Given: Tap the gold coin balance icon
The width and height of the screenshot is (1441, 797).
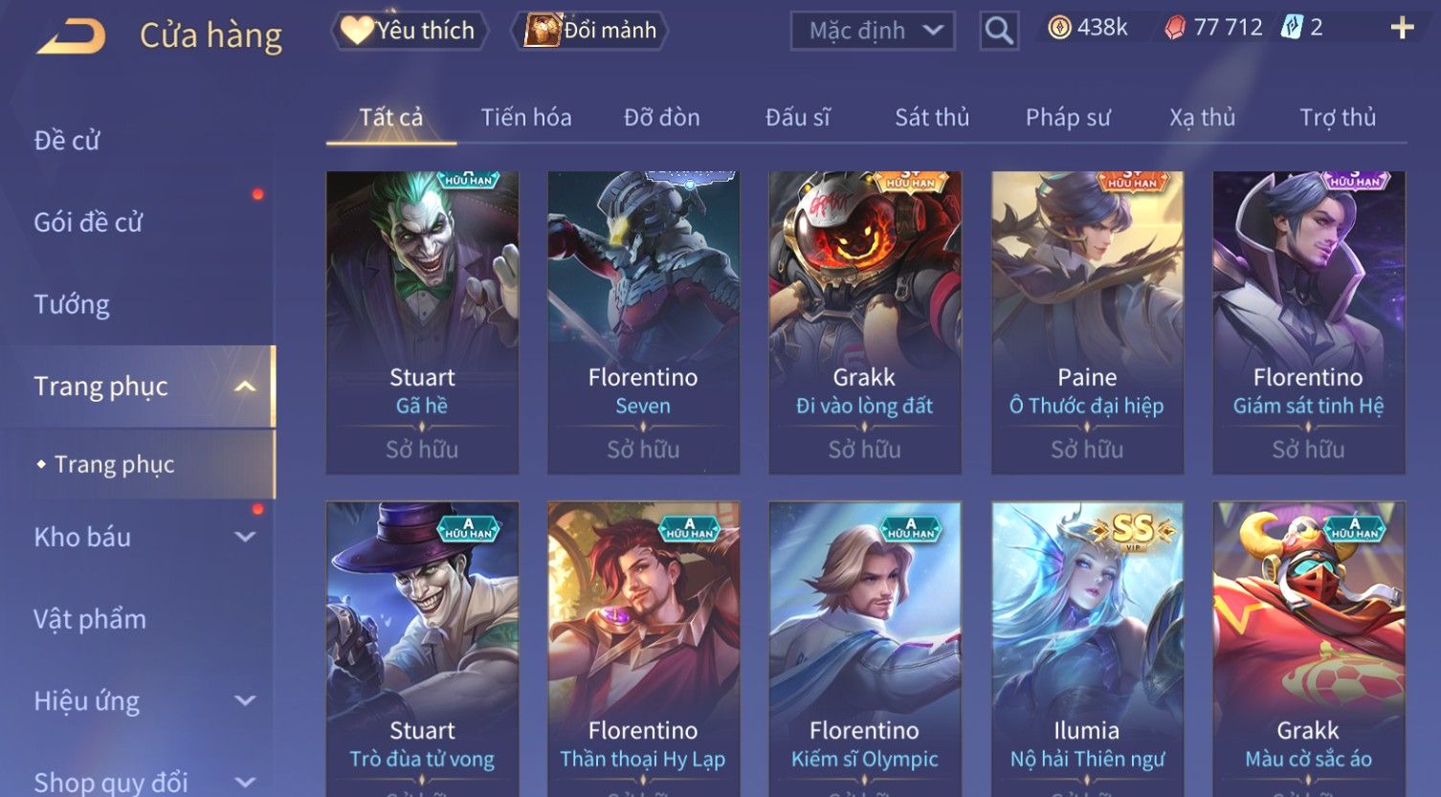Looking at the screenshot, I should 1059,28.
